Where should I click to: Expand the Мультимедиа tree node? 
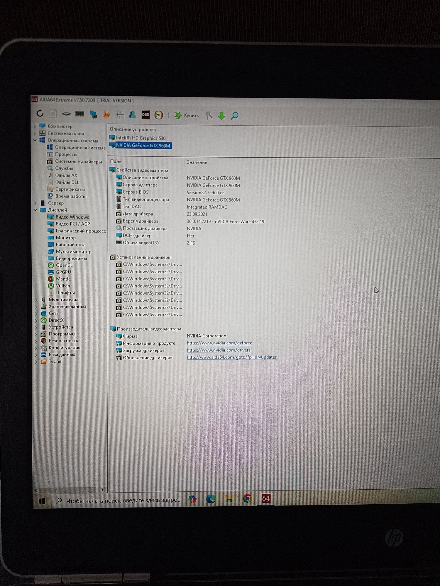[x=36, y=299]
